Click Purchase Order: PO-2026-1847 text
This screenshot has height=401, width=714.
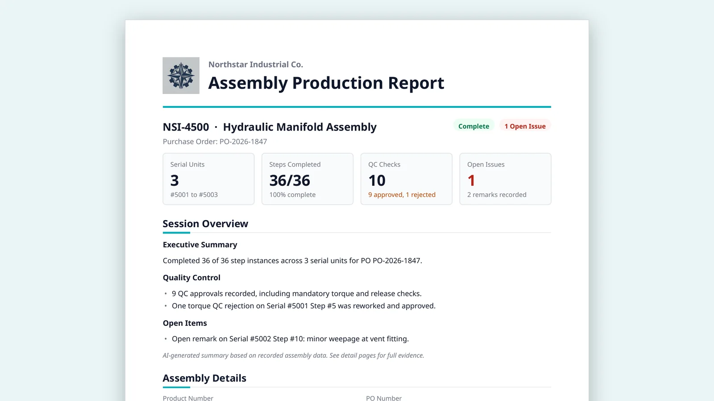click(x=215, y=142)
